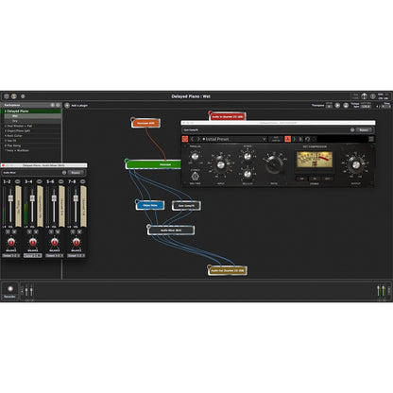The width and height of the screenshot is (393, 393).
Task: Toggle stereo link icon for channel 1-2
Action: coord(18,181)
